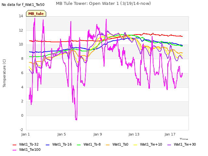
Task: Click the green Wat1_Ts-8 legend color marker
Action: pos(79,145)
